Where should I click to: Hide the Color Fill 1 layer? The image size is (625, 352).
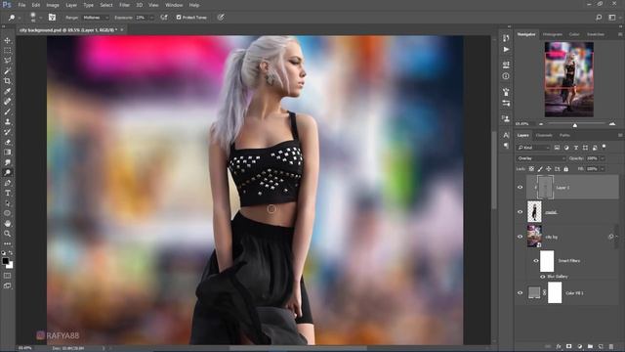click(x=520, y=293)
